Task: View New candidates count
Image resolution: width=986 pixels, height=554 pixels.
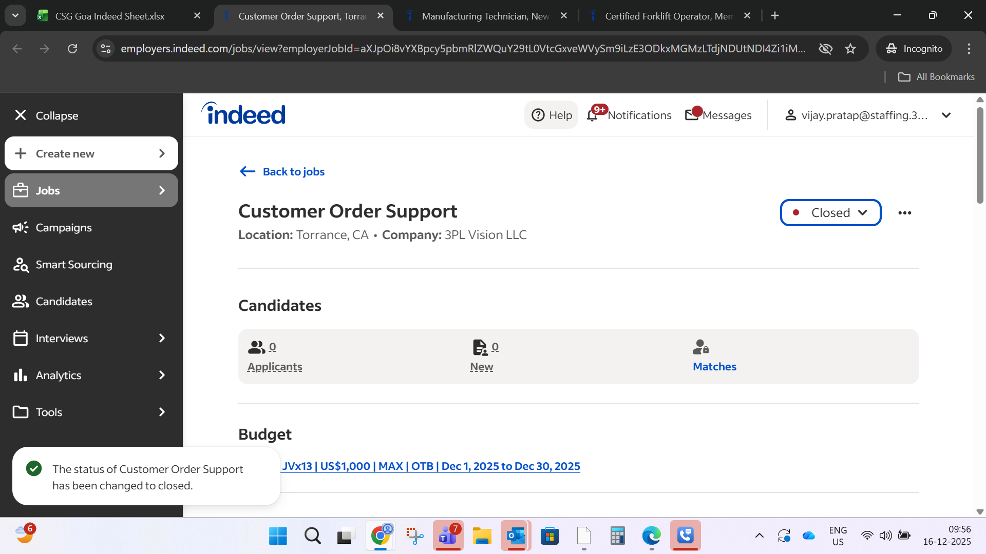Action: pyautogui.click(x=484, y=356)
